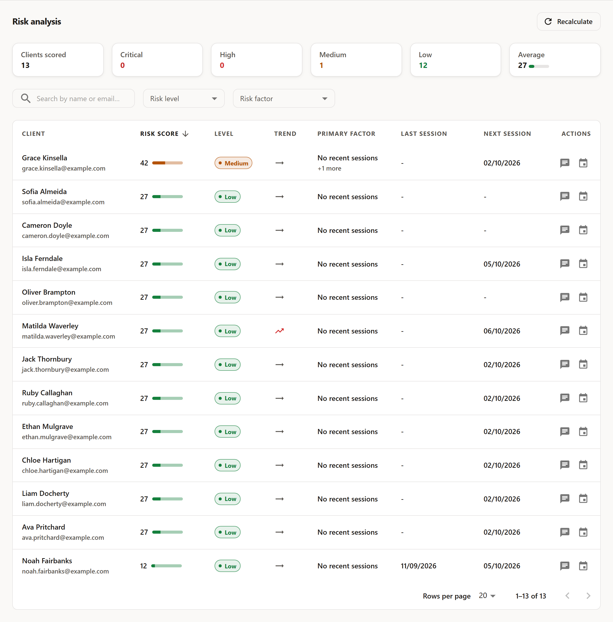Go to previous page arrow
This screenshot has width=613, height=622.
tap(567, 596)
